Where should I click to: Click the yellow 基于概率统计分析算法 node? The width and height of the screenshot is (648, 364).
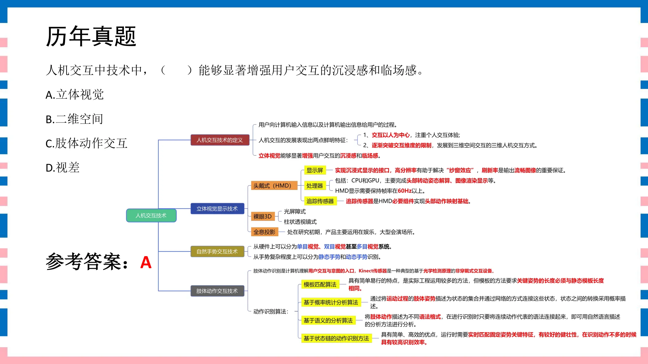[x=331, y=302]
